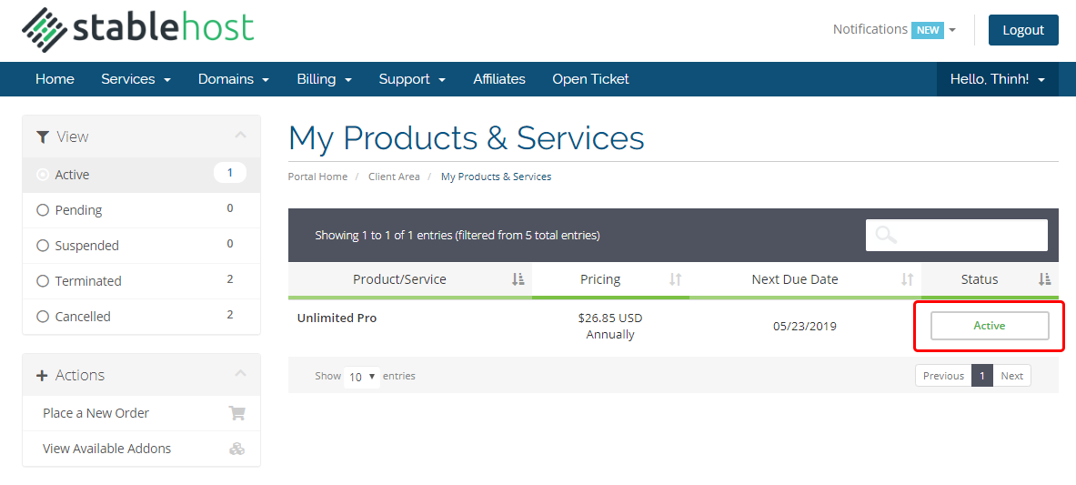This screenshot has height=485, width=1076.
Task: Sort by Product/Service column sort icon
Action: (x=518, y=279)
